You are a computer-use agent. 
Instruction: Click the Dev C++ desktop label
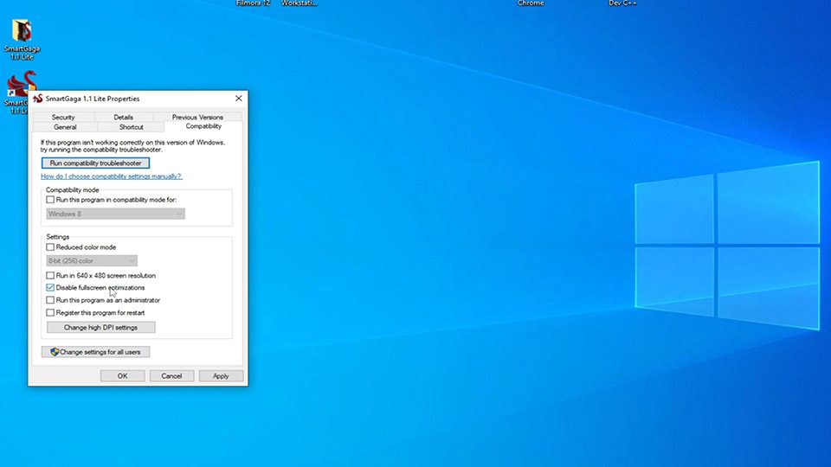point(622,3)
